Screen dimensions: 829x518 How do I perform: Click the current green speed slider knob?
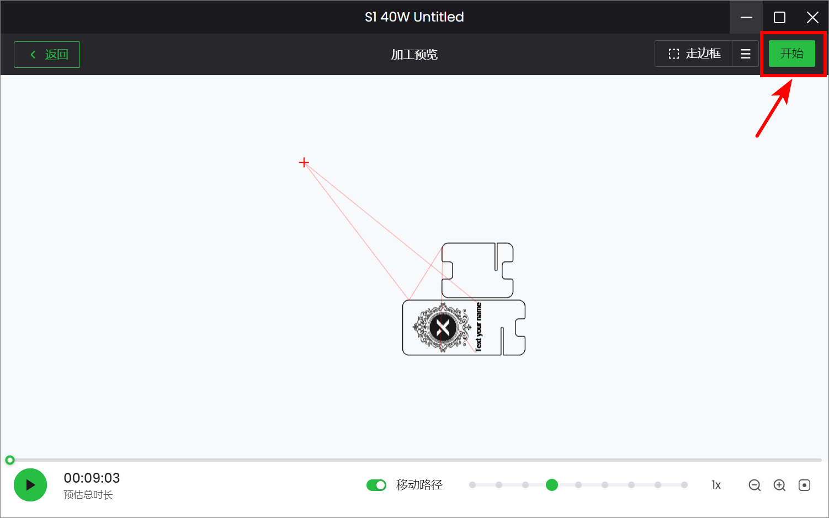552,485
